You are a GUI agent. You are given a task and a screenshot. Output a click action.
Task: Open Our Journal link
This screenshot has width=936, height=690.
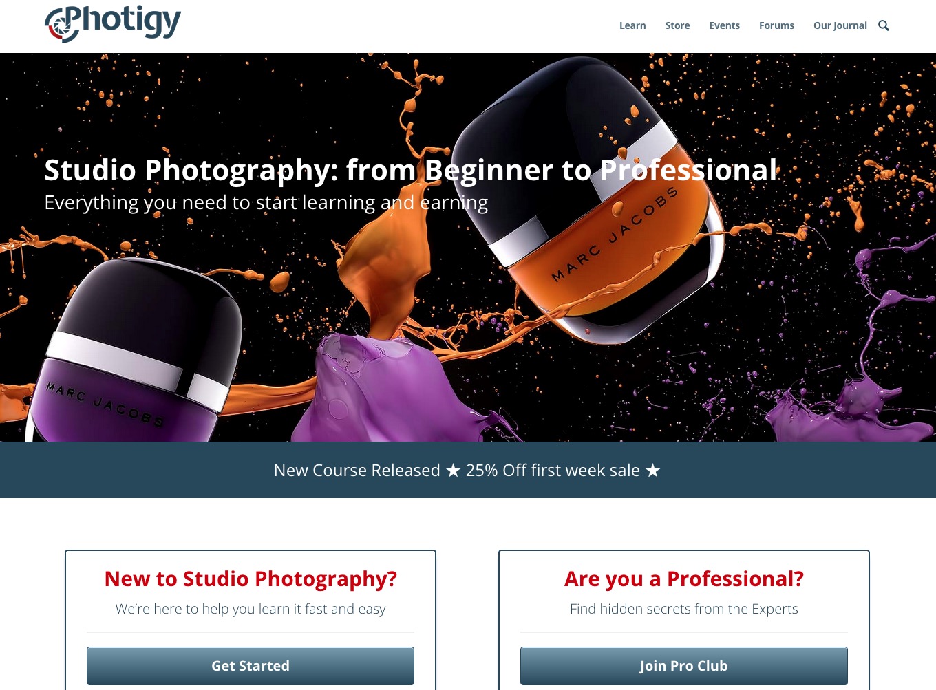click(840, 25)
